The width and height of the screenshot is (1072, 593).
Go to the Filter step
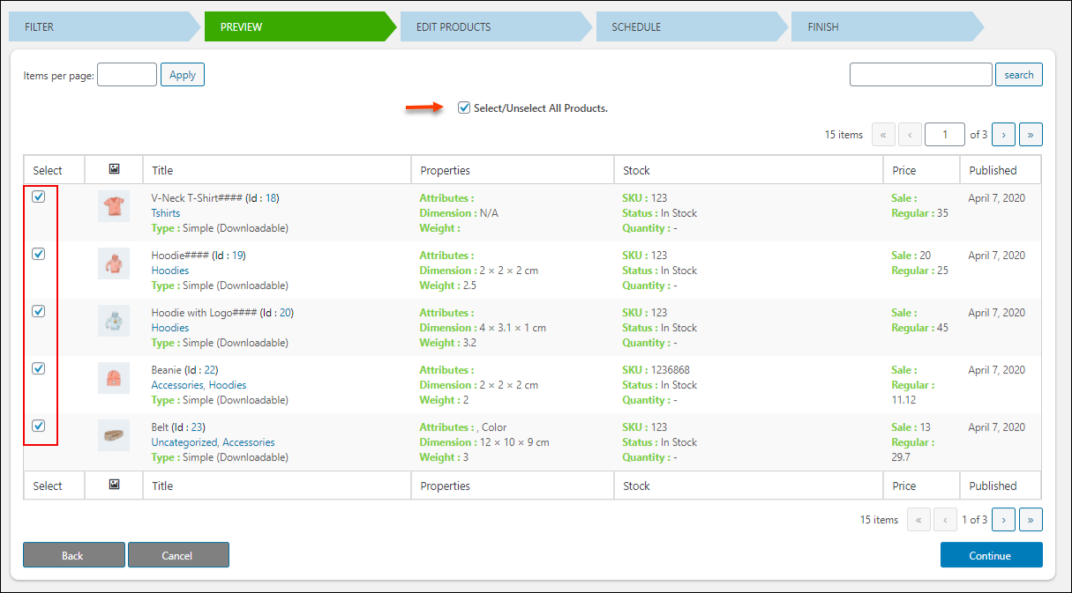(x=105, y=26)
